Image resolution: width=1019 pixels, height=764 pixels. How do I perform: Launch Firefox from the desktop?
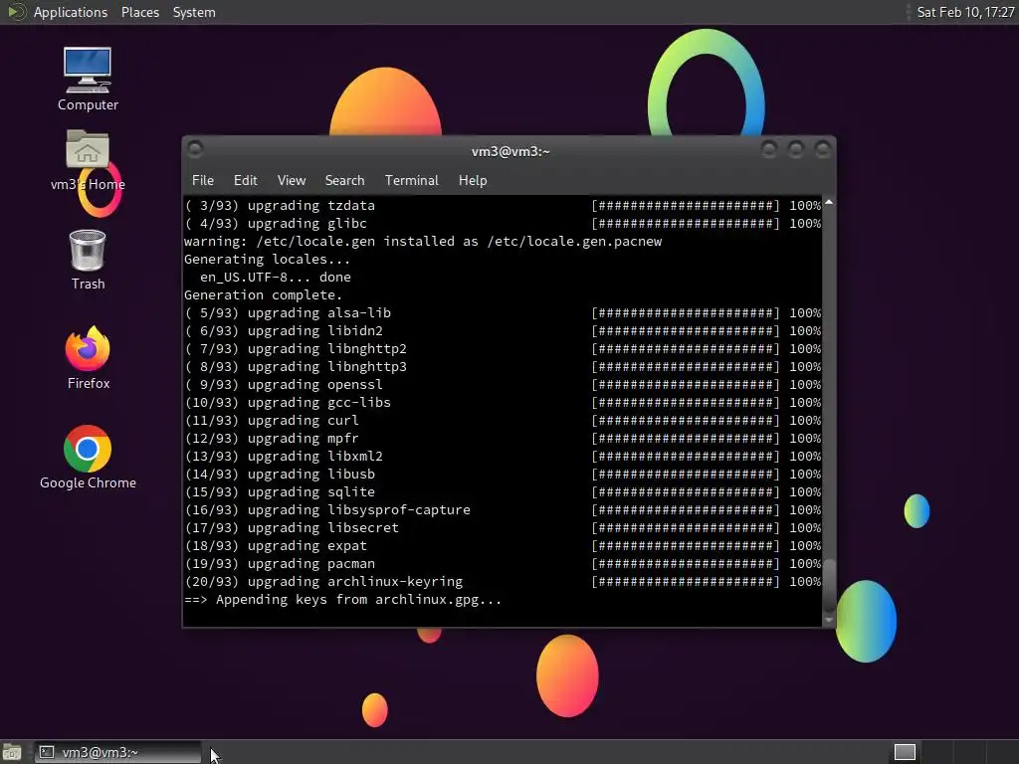pyautogui.click(x=88, y=358)
